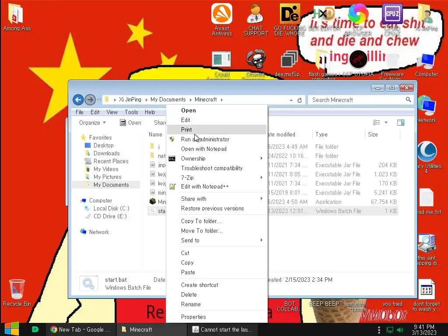Open the read me.txt desktop file
The image size is (448, 336).
[x=427, y=201]
